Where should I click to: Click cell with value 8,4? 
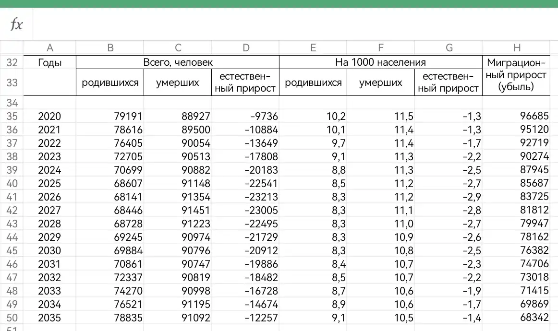click(x=313, y=264)
